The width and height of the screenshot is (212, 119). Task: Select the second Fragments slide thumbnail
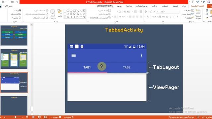(x=14, y=59)
